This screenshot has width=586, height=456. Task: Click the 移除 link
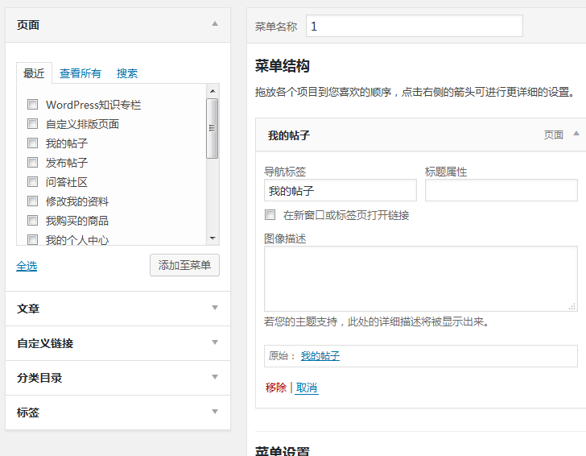275,388
